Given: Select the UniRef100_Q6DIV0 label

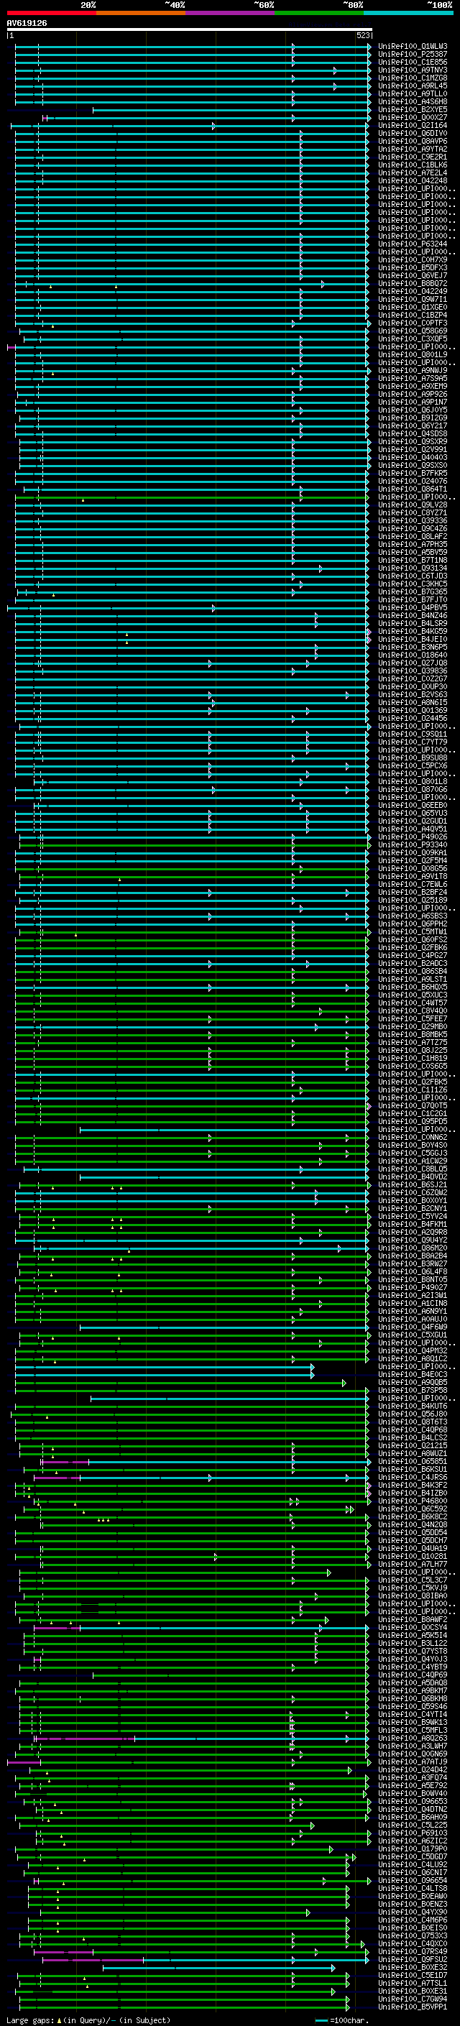Looking at the screenshot, I should [x=413, y=133].
